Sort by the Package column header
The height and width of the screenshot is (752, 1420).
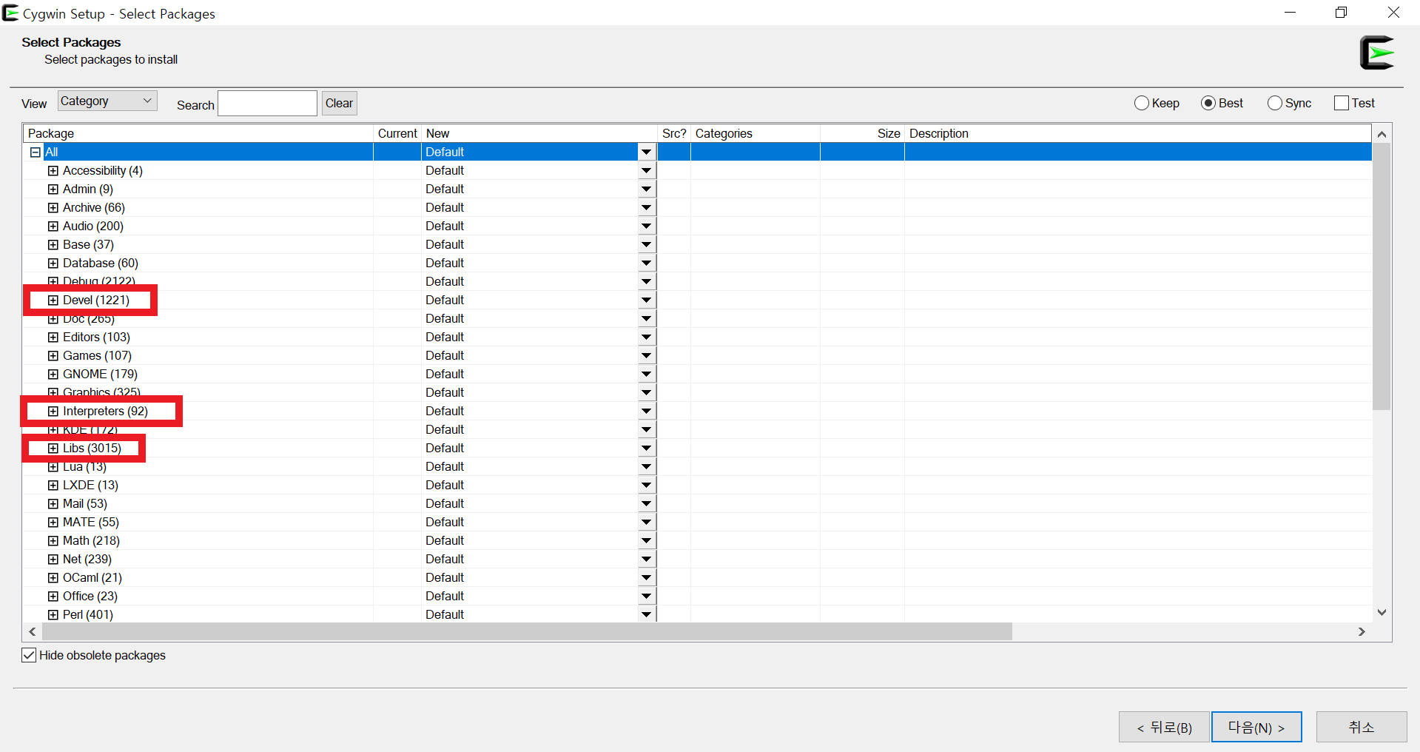[x=198, y=134]
